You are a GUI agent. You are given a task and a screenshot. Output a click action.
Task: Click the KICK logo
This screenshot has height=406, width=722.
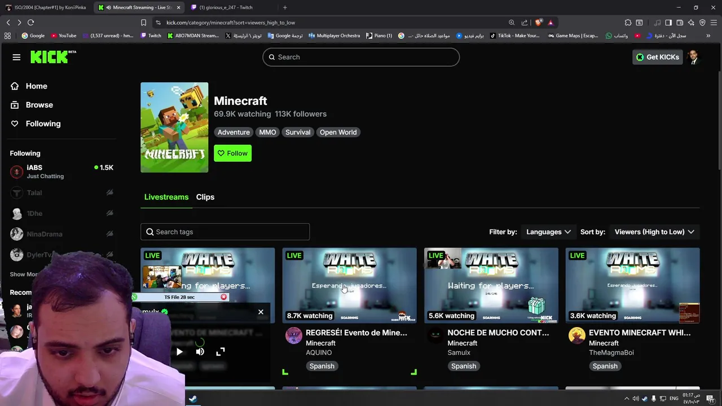(53, 56)
